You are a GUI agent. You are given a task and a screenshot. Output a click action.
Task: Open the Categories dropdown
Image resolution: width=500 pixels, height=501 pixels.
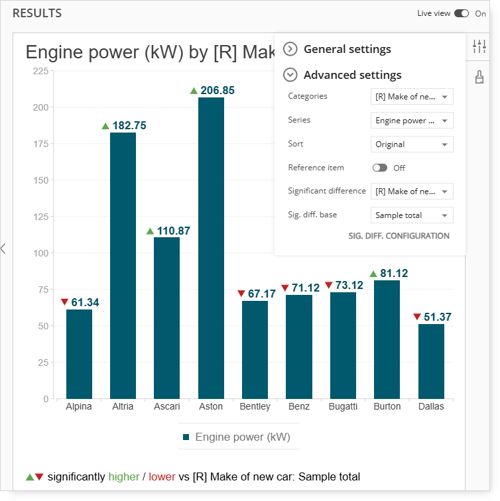click(x=412, y=97)
